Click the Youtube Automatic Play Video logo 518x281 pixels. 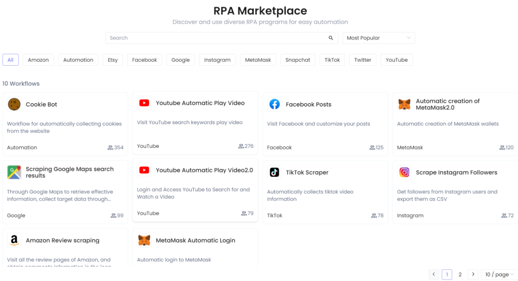click(144, 103)
